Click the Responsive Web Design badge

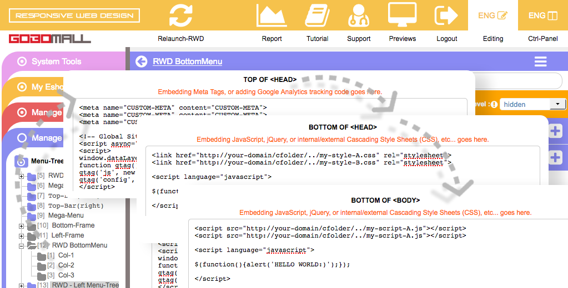74,16
